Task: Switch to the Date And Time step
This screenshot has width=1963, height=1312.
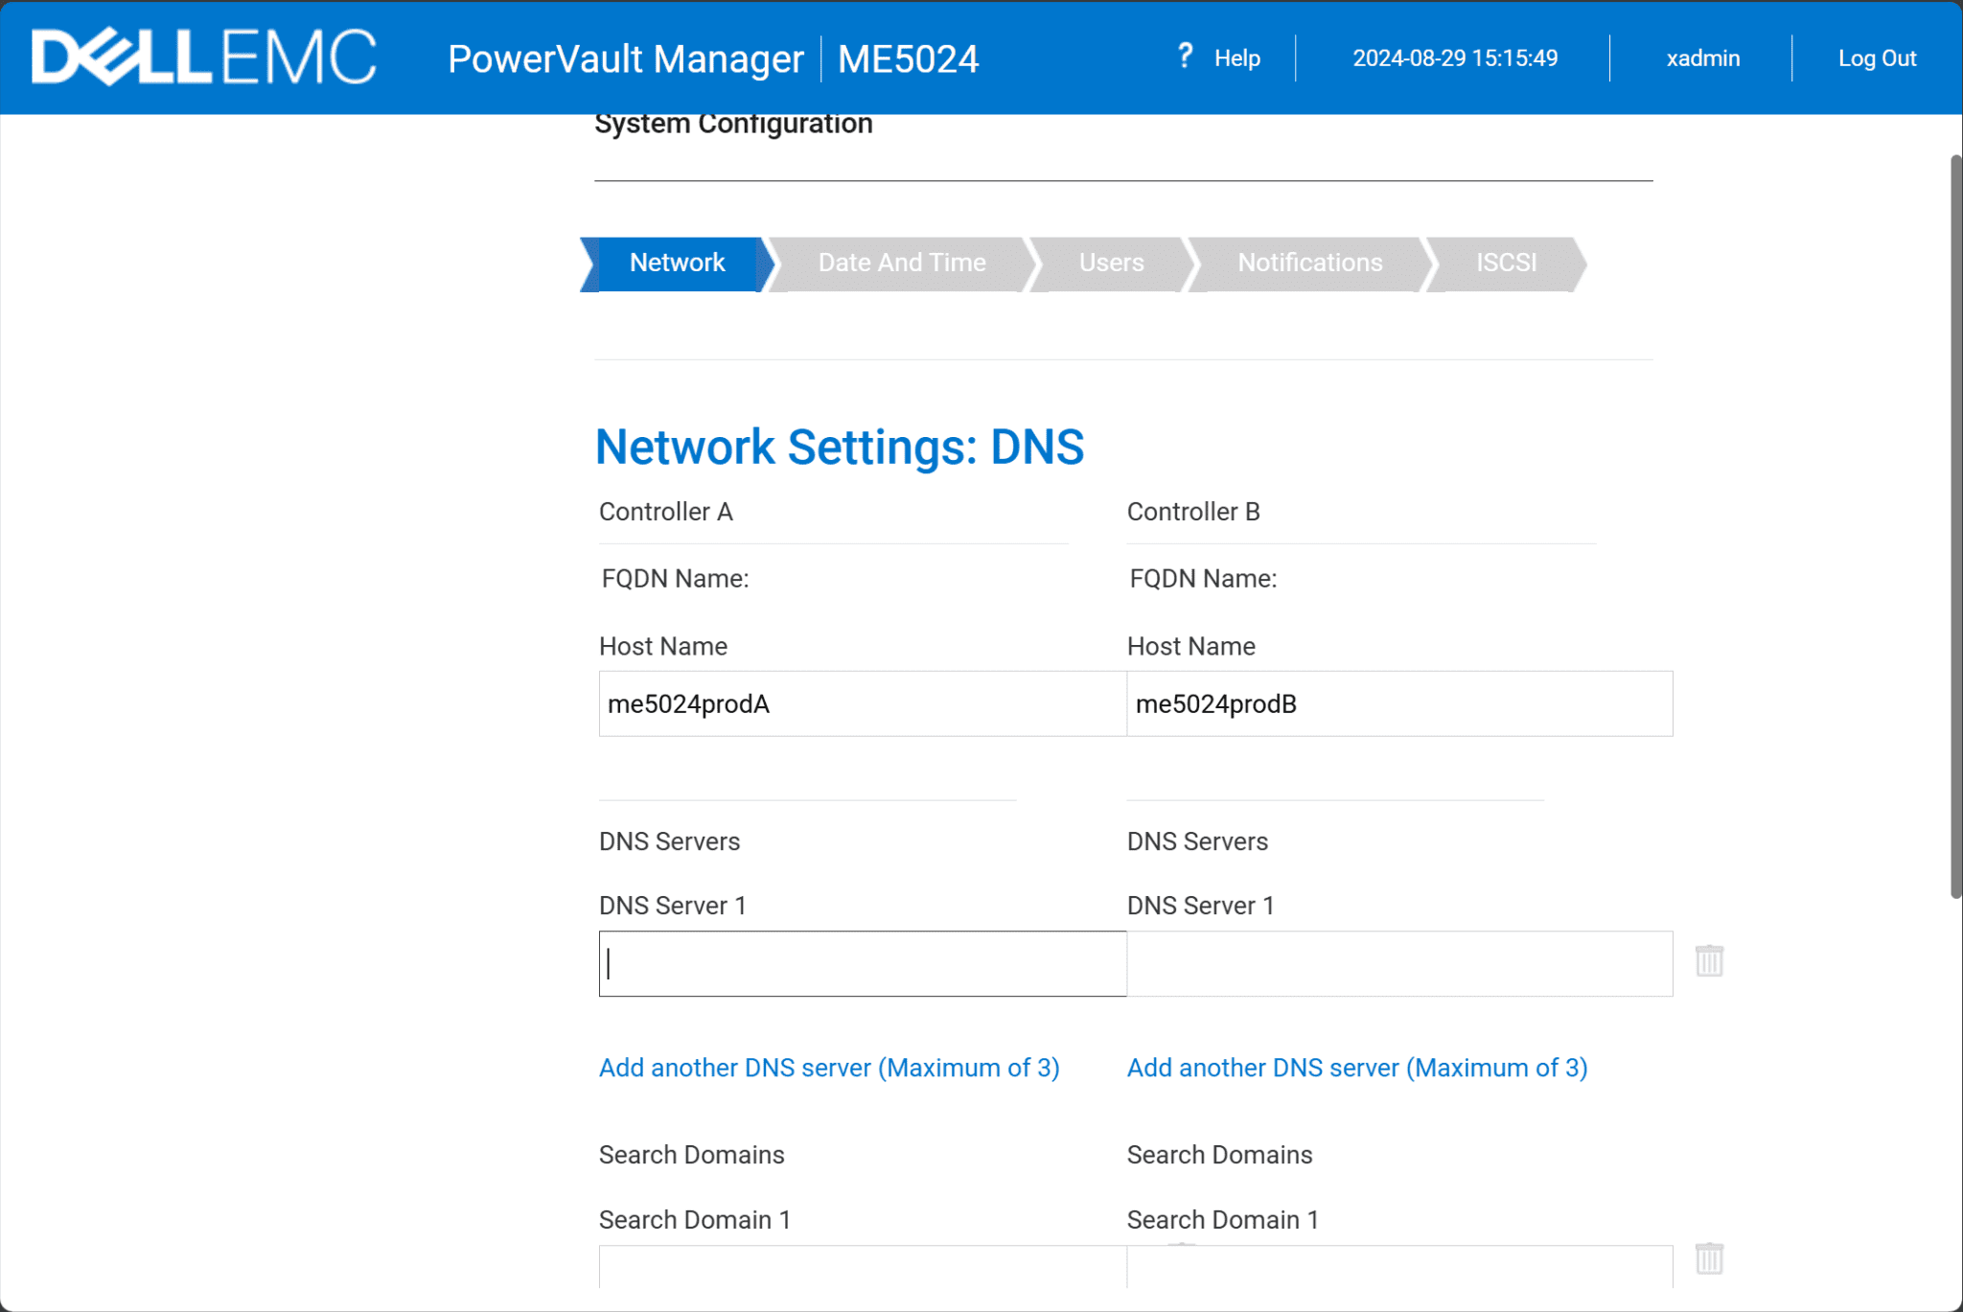Action: [x=901, y=263]
